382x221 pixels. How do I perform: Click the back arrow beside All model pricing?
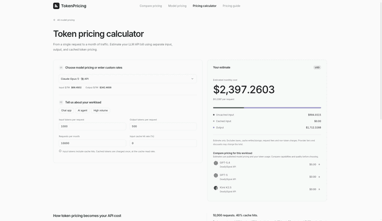pyautogui.click(x=54, y=20)
